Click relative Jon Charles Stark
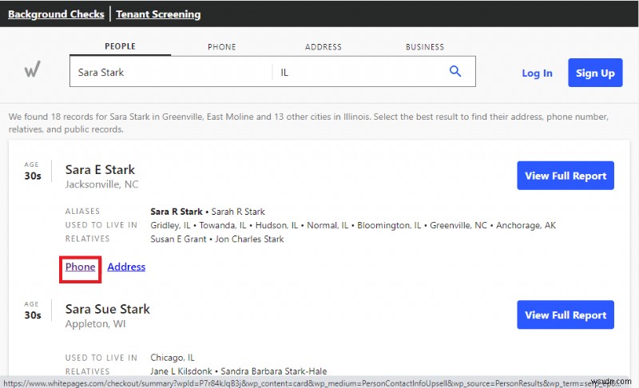639x388 pixels. (x=250, y=239)
